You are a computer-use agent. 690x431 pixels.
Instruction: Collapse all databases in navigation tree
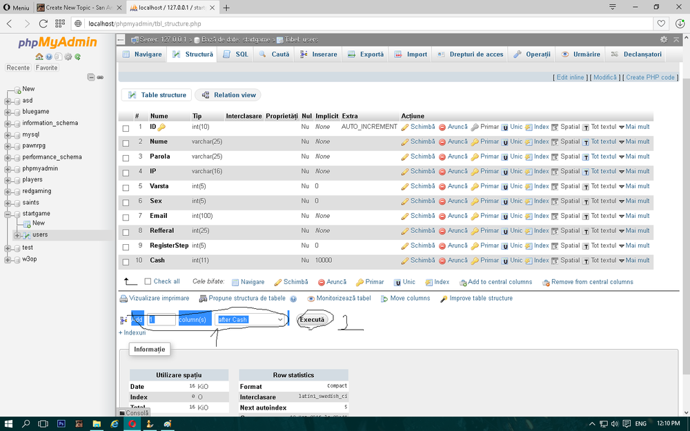coord(91,77)
